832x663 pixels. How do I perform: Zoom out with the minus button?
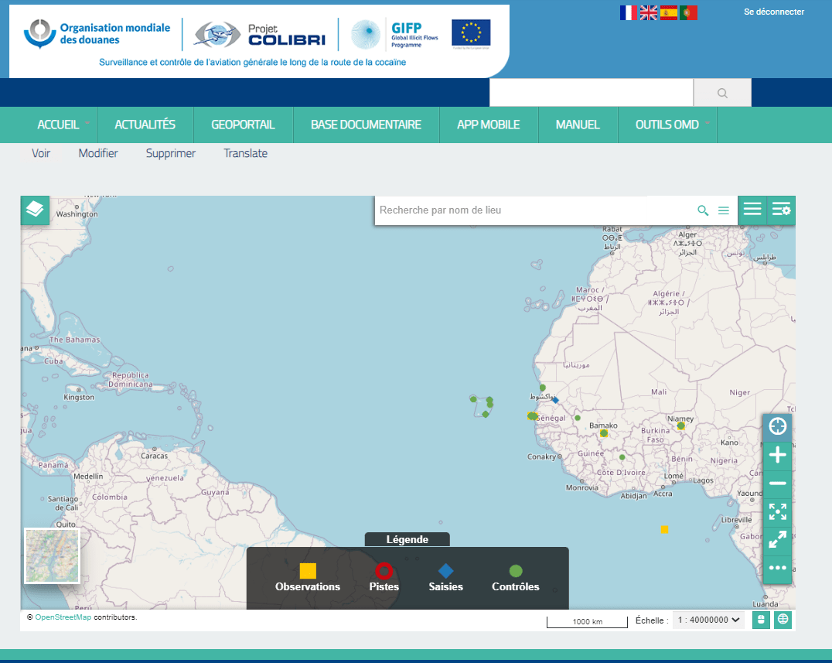click(777, 484)
